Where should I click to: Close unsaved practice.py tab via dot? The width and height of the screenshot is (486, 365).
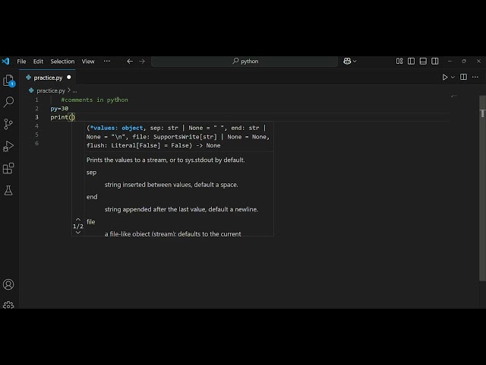(x=69, y=78)
